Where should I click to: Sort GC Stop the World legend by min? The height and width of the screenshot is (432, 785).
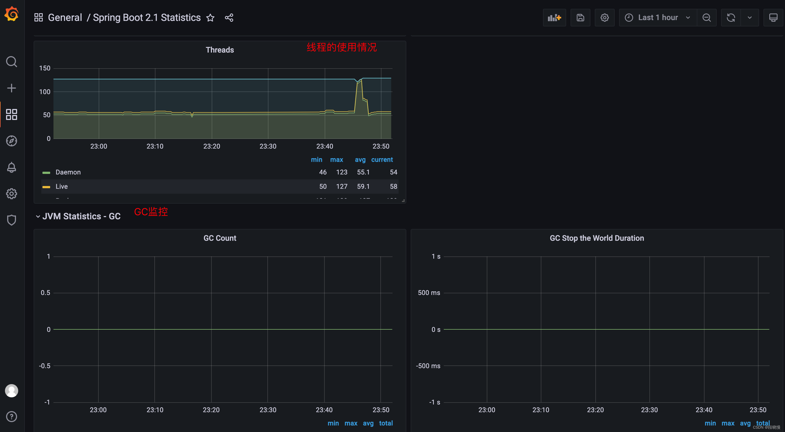[710, 423]
